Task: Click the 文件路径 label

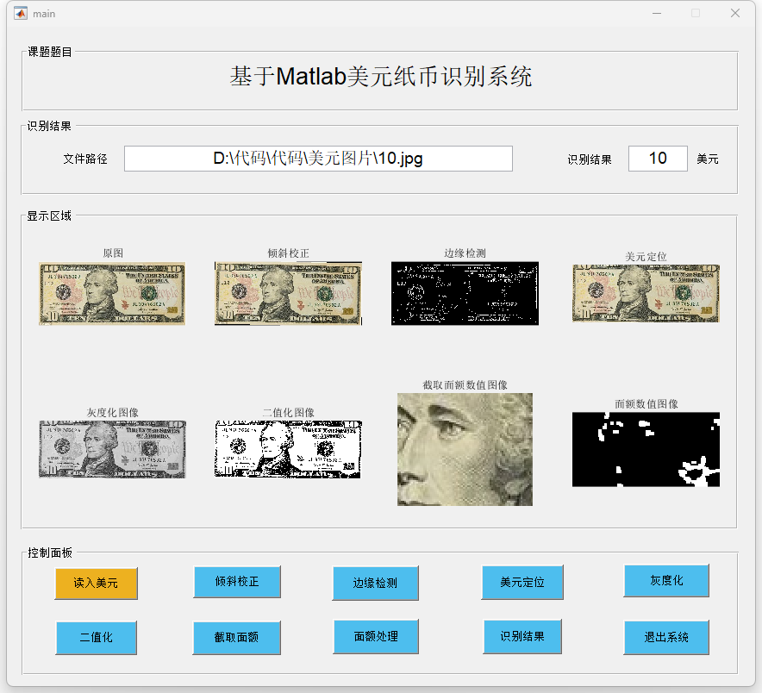Action: coord(85,159)
